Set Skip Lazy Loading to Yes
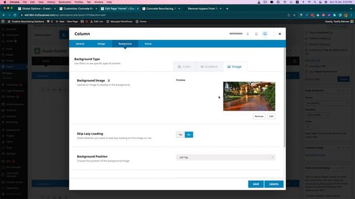The width and height of the screenshot is (355, 199). tap(180, 135)
